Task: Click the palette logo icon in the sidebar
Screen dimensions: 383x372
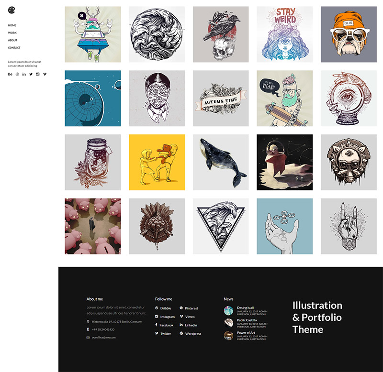Action: (11, 10)
